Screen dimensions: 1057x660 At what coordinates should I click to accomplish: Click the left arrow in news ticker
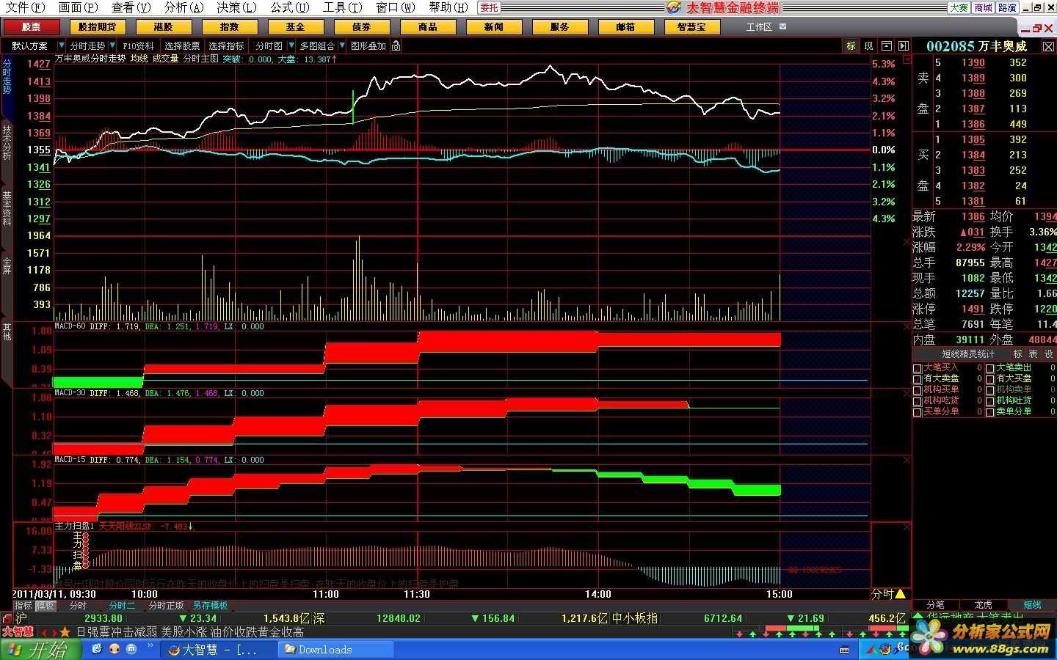click(43, 631)
